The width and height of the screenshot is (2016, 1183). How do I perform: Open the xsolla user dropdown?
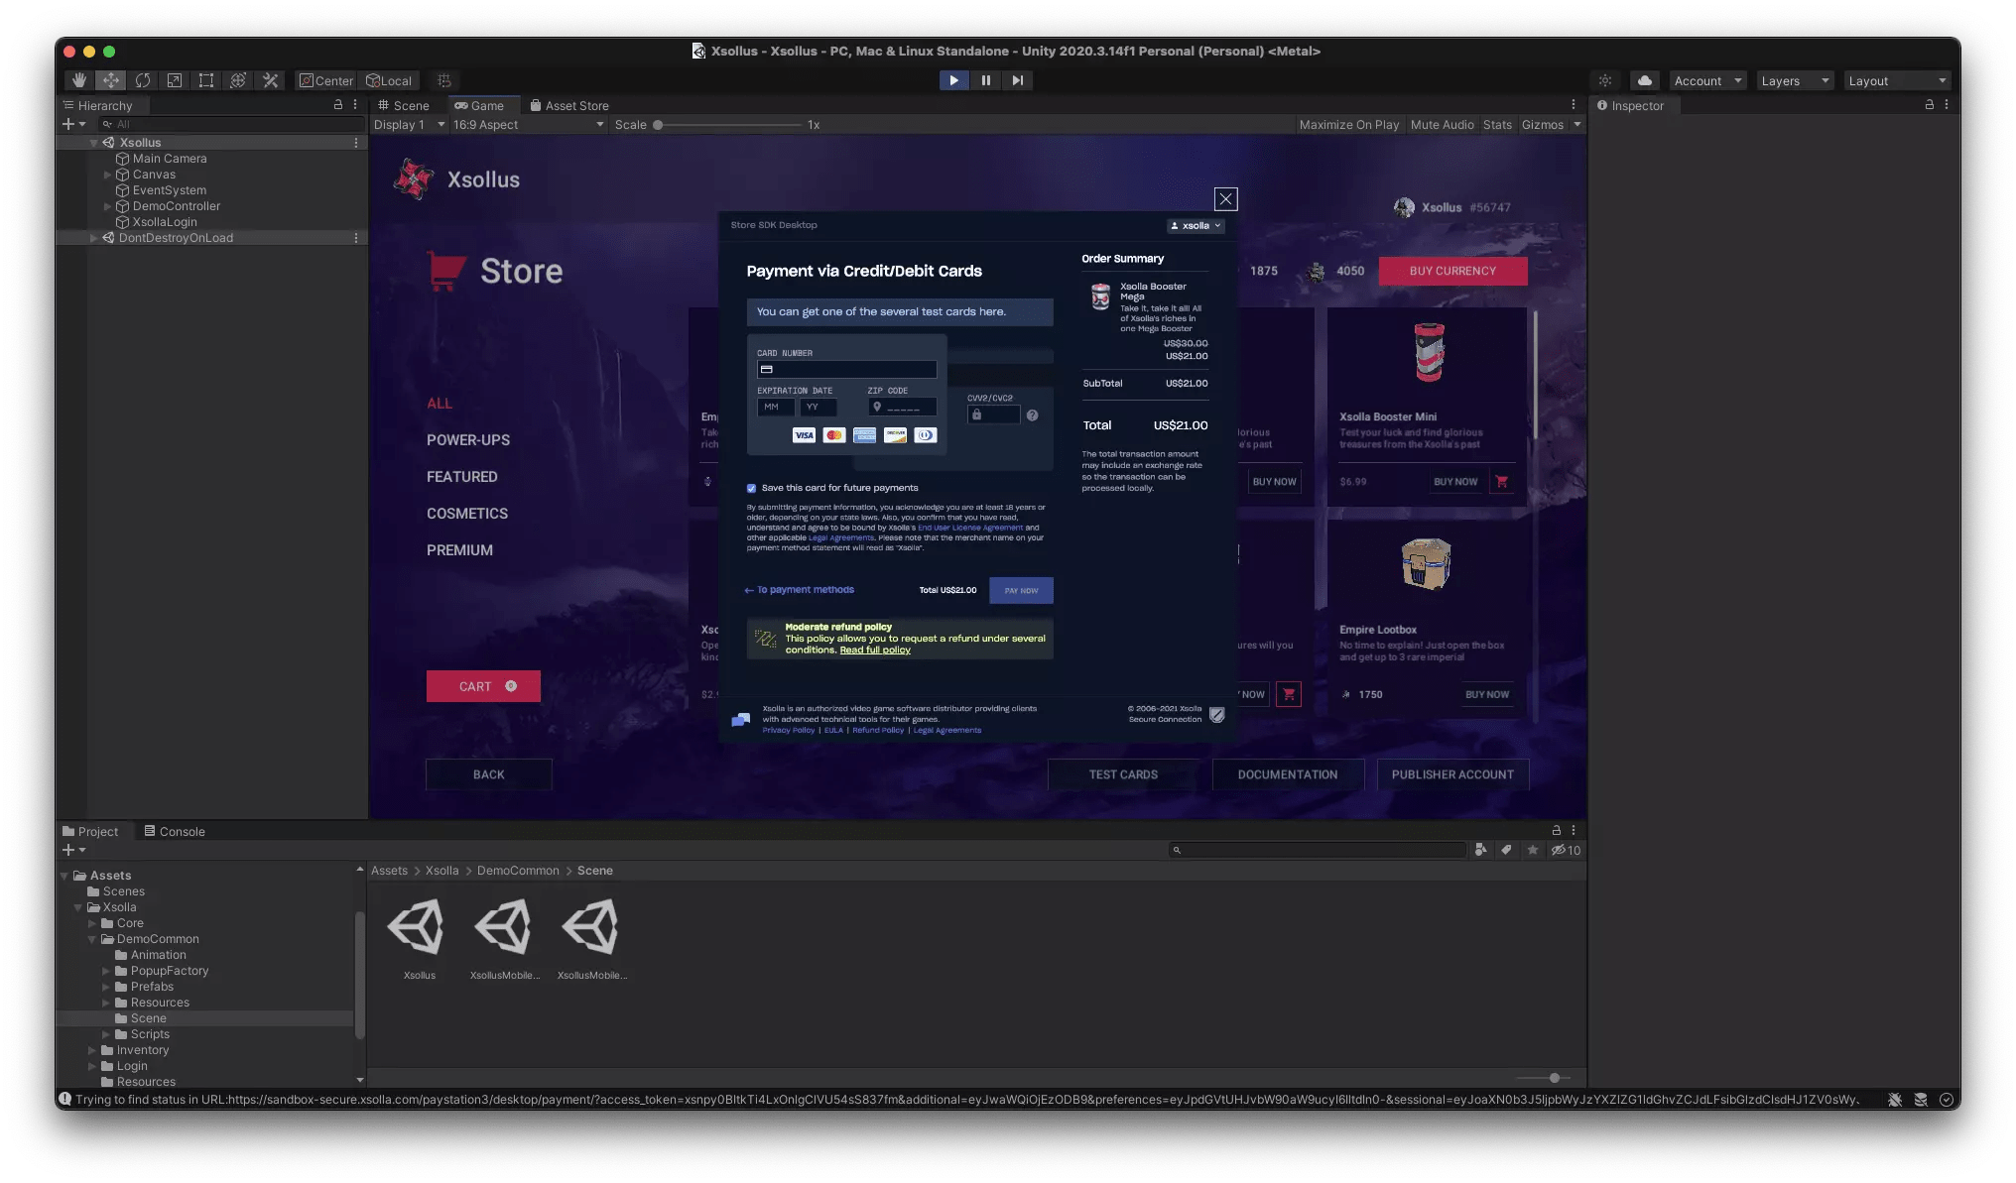coord(1195,226)
